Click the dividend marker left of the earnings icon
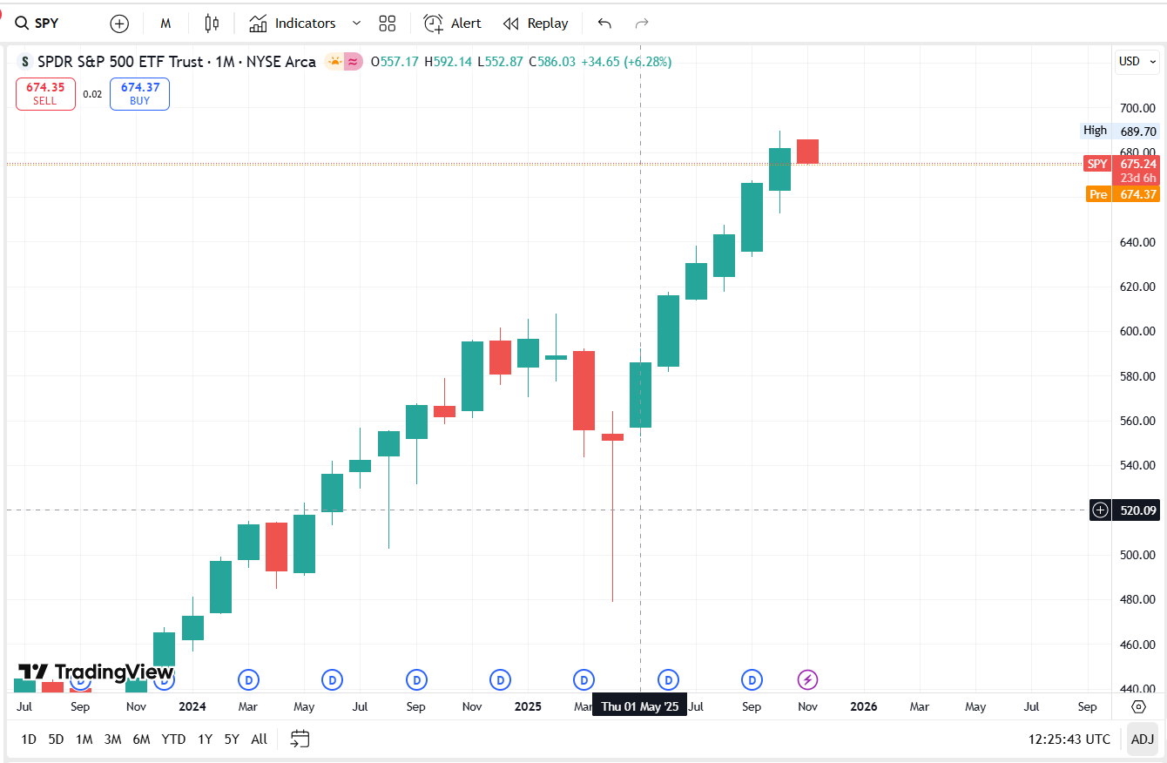Screen dimensions: 1167x763 752,679
